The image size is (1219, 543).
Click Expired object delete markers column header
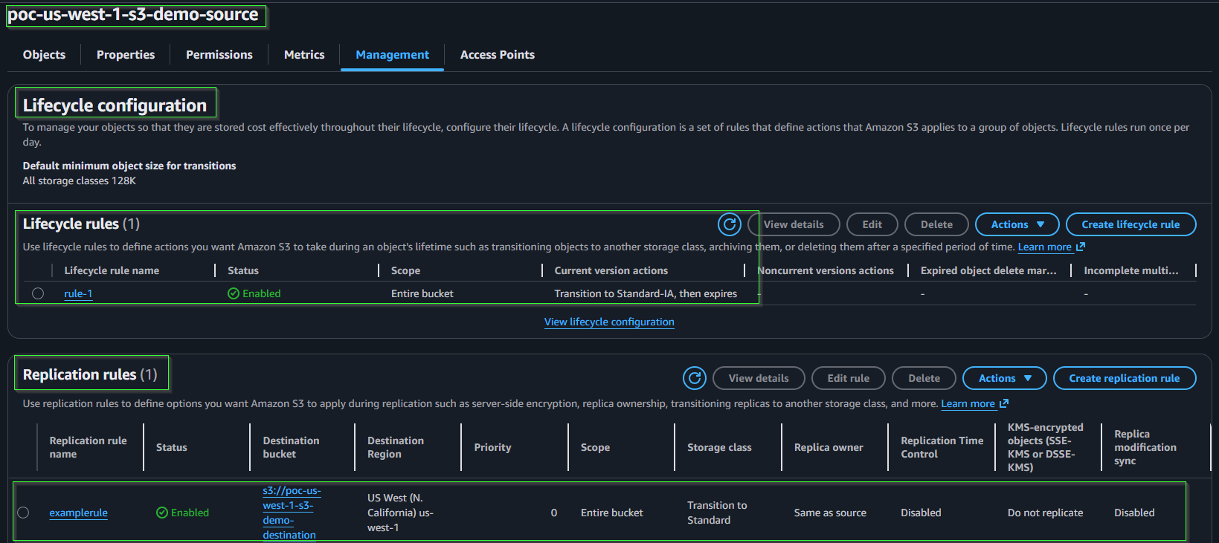[x=988, y=270]
